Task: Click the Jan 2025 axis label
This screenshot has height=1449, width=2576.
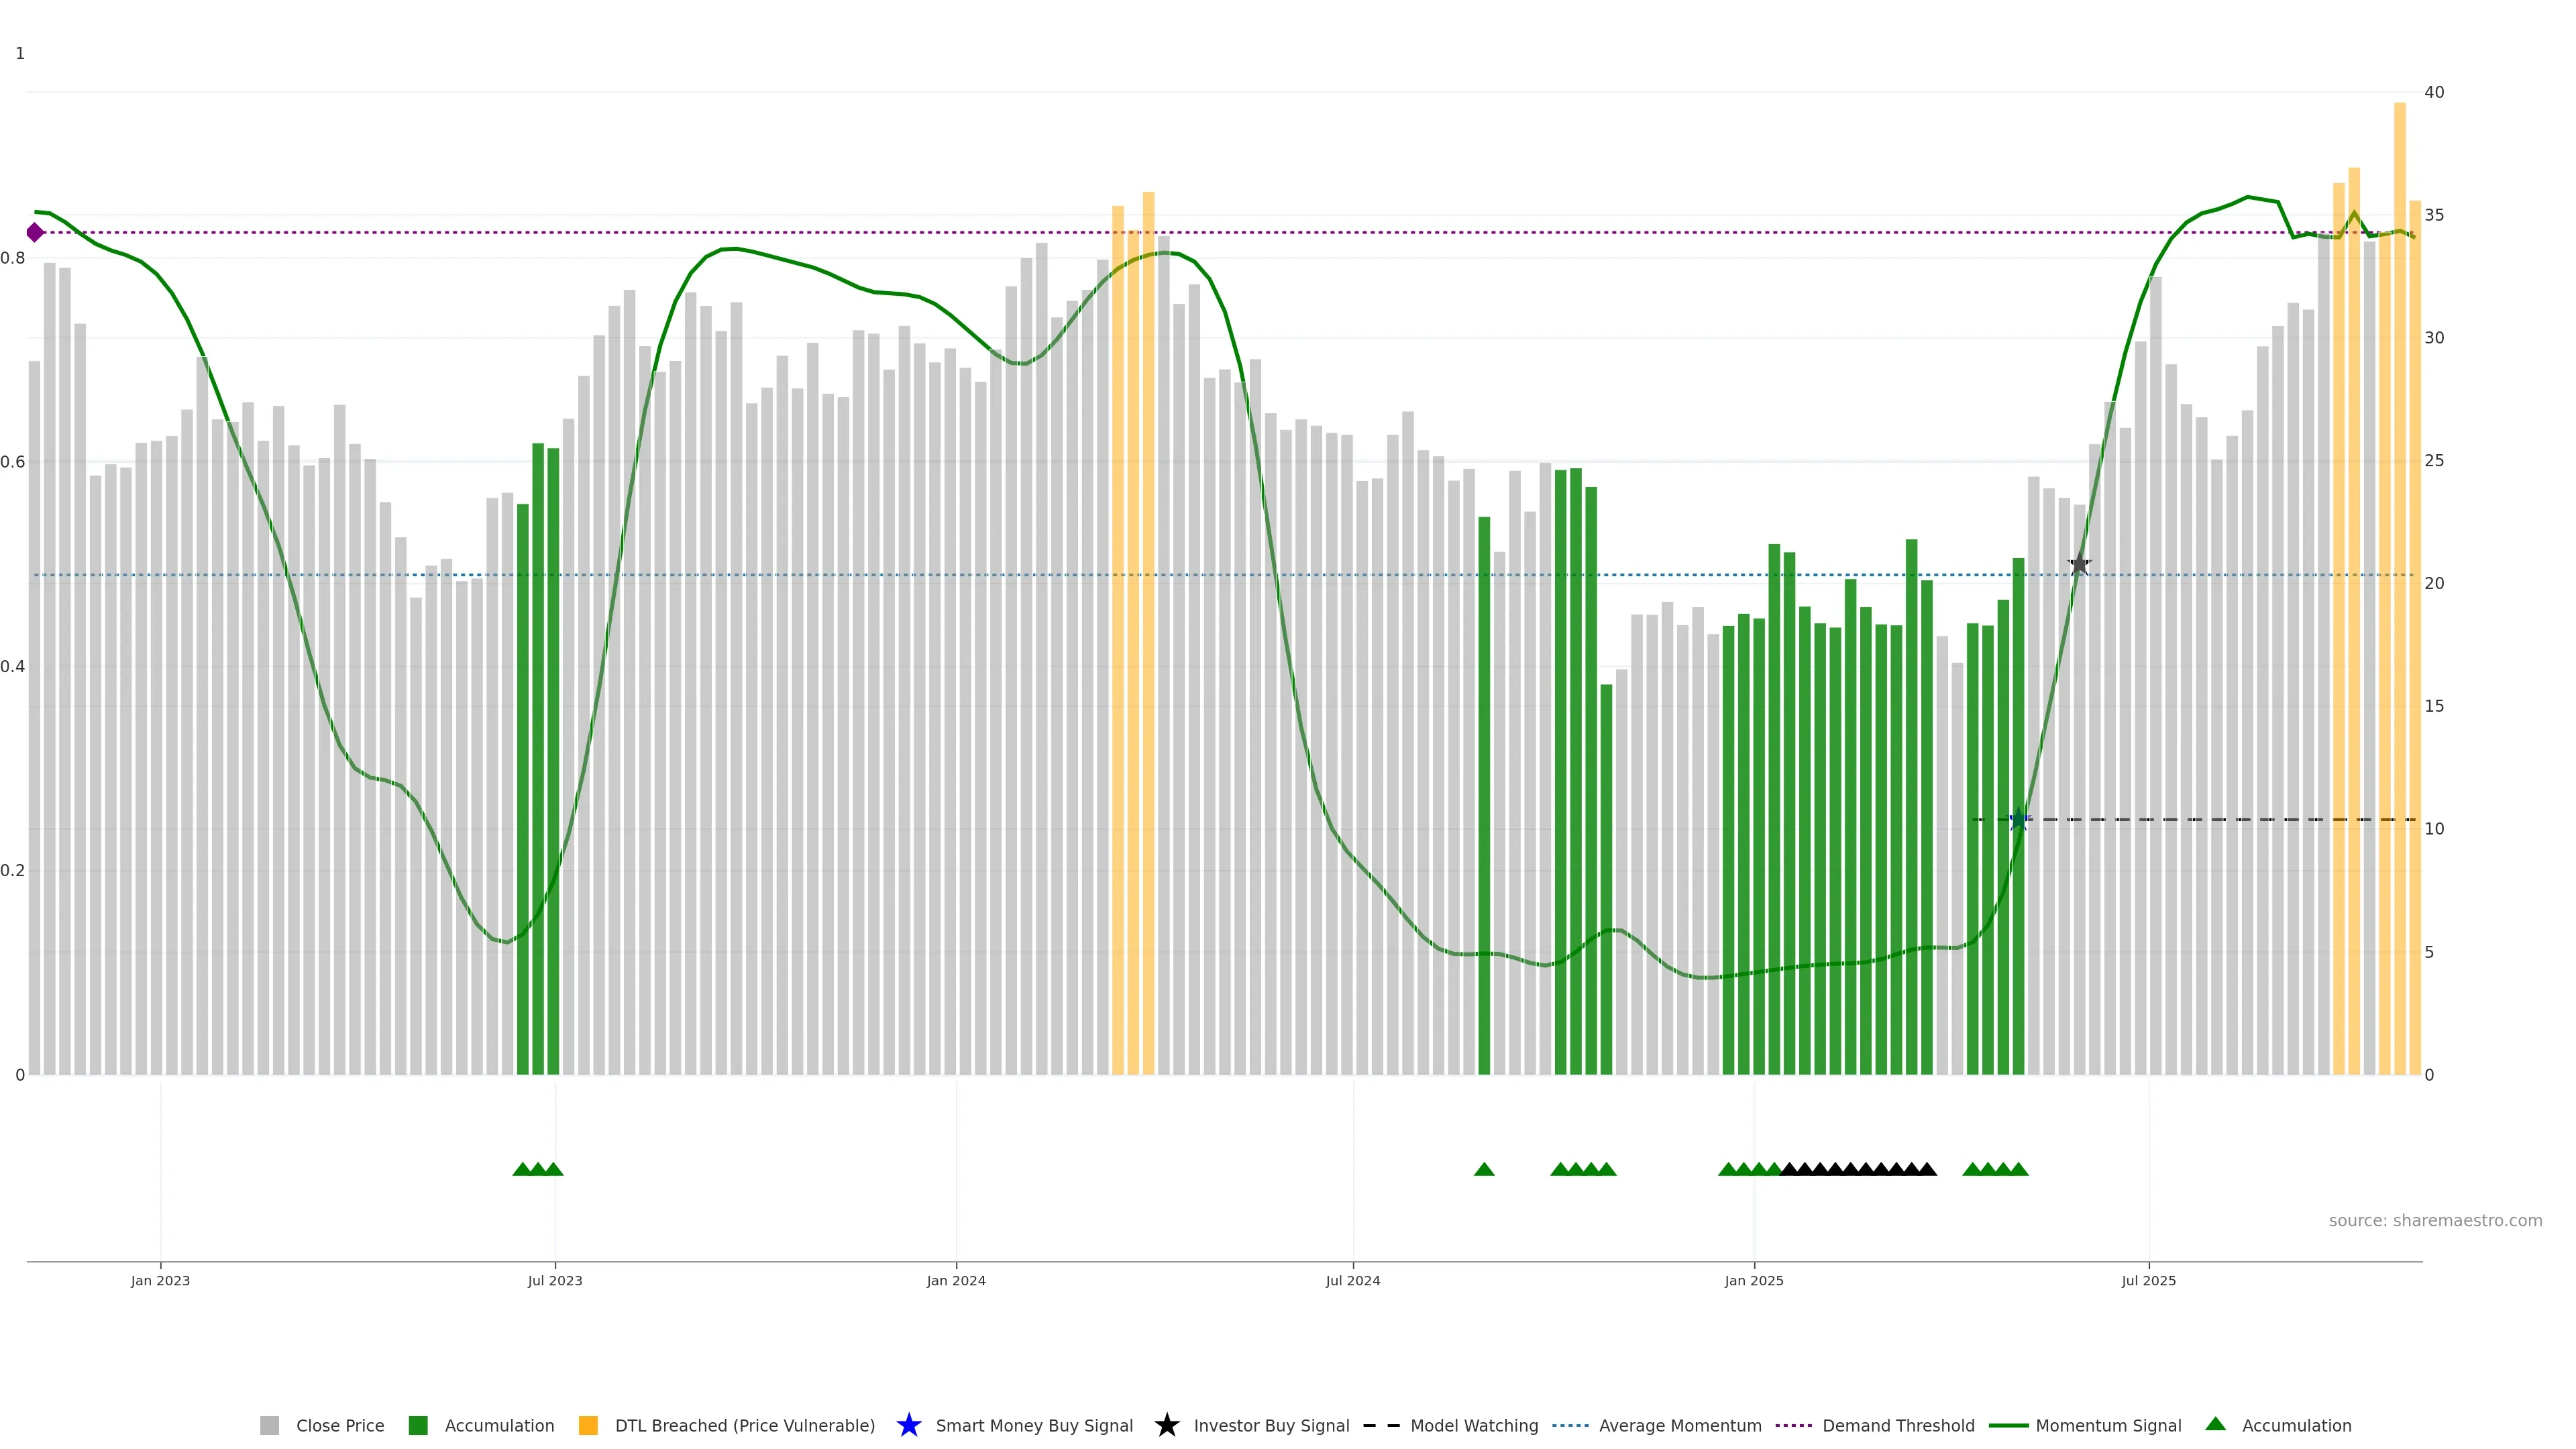Action: click(1753, 1280)
